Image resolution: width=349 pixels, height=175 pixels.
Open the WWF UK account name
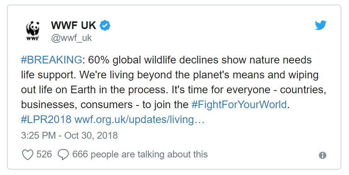click(73, 25)
